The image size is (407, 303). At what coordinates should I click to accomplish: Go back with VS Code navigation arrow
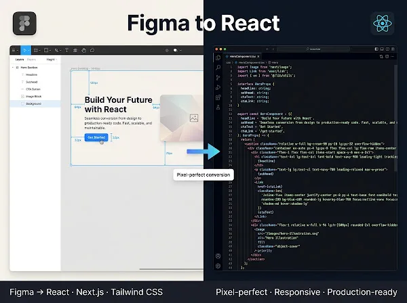coord(267,49)
